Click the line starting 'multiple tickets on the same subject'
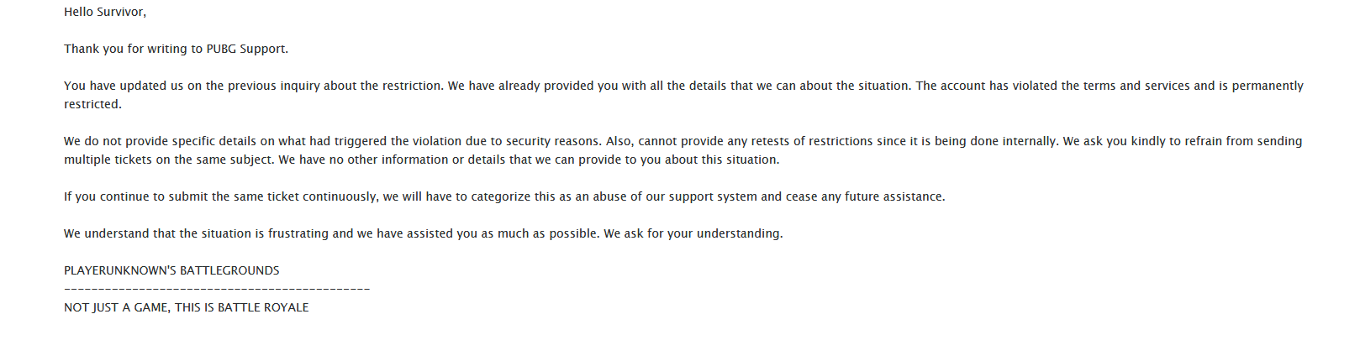Viewport: 1360px width, 356px height. coord(421,160)
